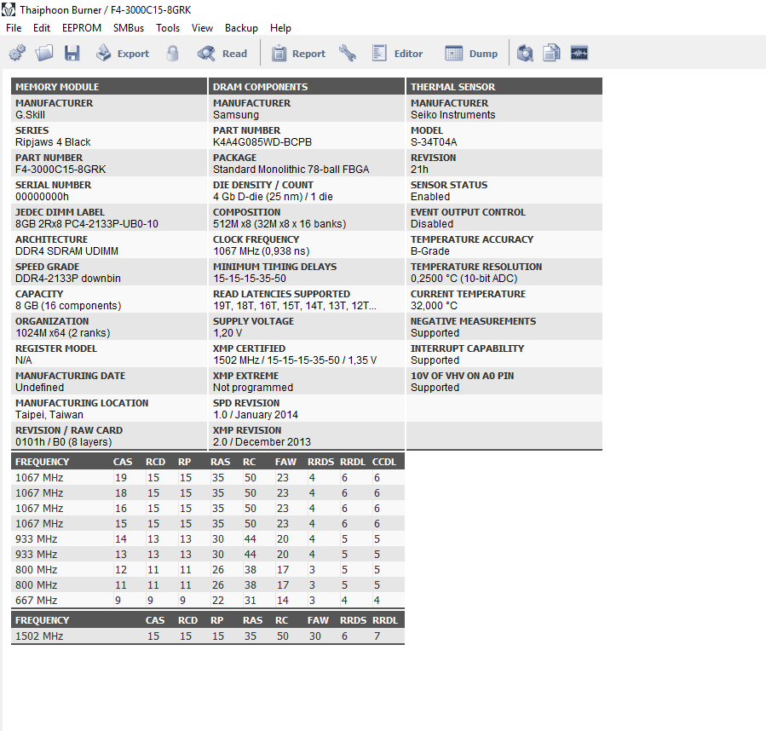Click the Read SPD button
The width and height of the screenshot is (766, 731).
222,53
